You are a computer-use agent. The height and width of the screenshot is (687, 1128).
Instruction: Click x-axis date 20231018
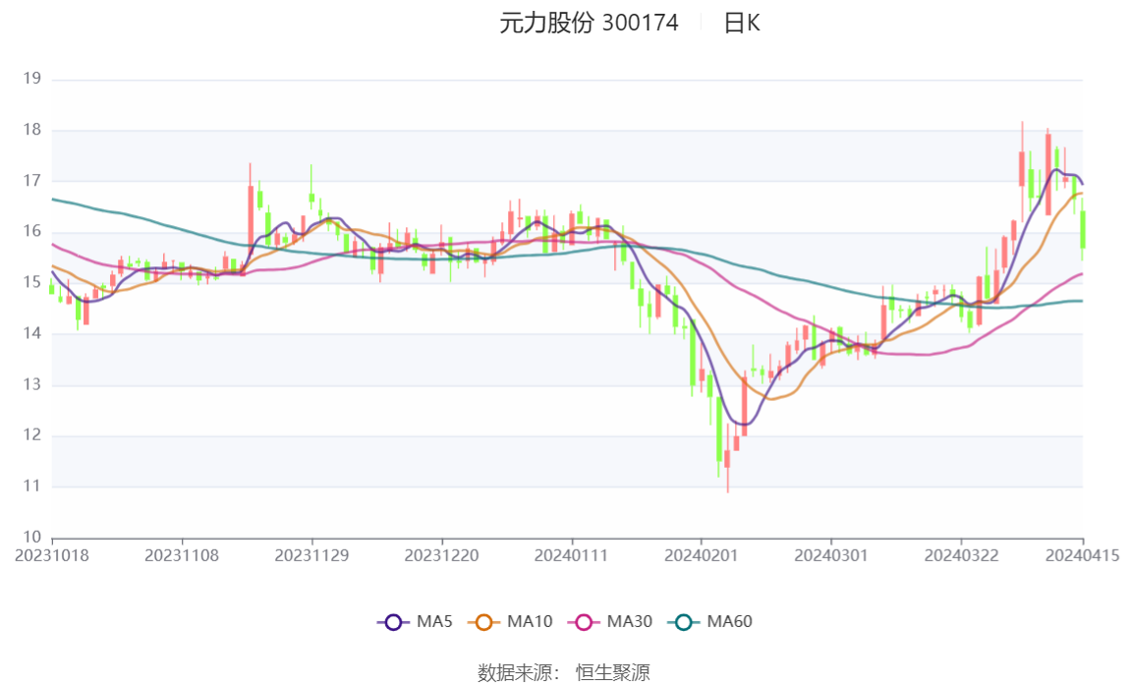click(52, 556)
